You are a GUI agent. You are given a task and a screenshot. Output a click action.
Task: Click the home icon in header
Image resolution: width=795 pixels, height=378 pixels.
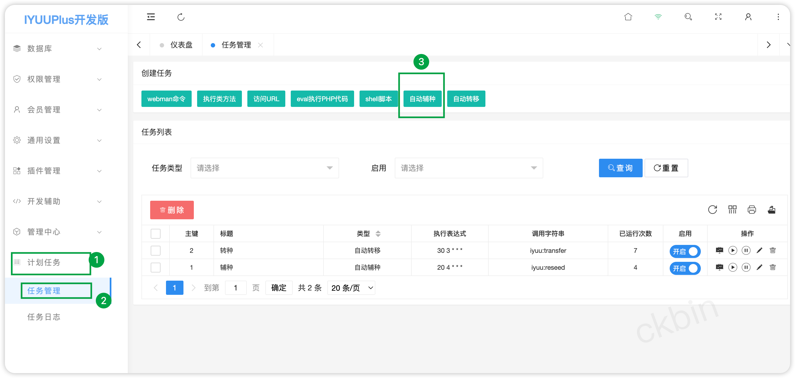click(x=628, y=17)
